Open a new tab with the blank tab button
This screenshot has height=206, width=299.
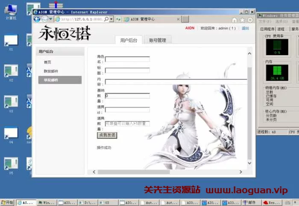pos(185,19)
